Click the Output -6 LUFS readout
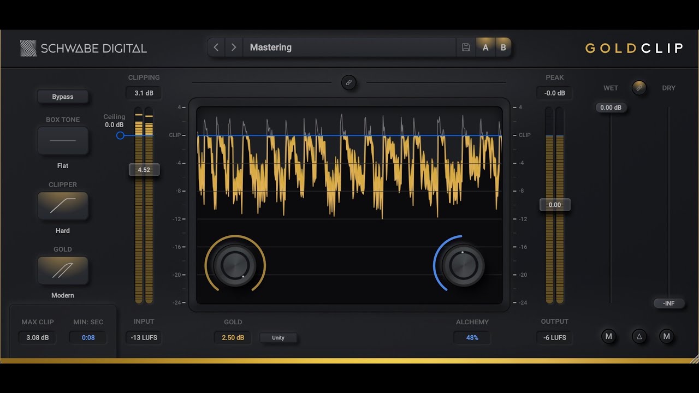 (x=554, y=338)
